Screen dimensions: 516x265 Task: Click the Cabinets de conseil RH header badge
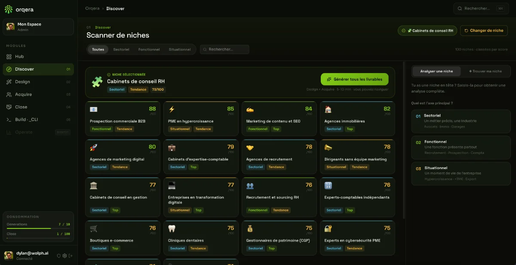click(x=427, y=31)
